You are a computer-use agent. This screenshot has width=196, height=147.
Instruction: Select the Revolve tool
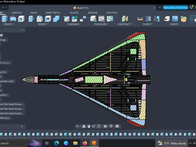(13, 19)
